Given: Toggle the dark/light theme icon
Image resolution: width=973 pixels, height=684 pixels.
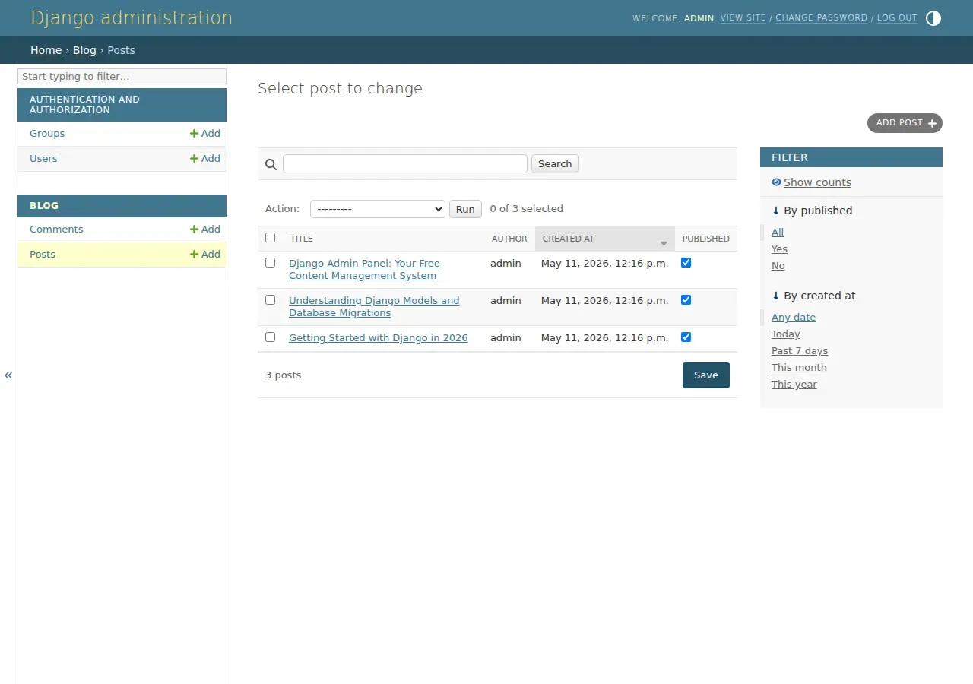Looking at the screenshot, I should [x=933, y=18].
